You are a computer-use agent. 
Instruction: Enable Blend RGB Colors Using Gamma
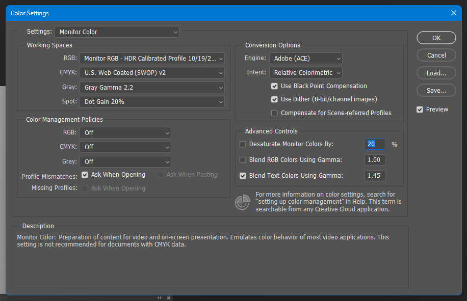pyautogui.click(x=243, y=160)
